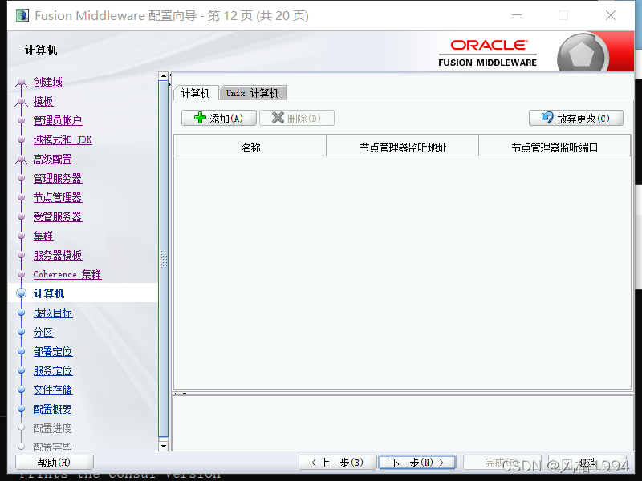This screenshot has width=642, height=481.
Task: Proceed with 下一步(N)
Action: click(x=417, y=463)
